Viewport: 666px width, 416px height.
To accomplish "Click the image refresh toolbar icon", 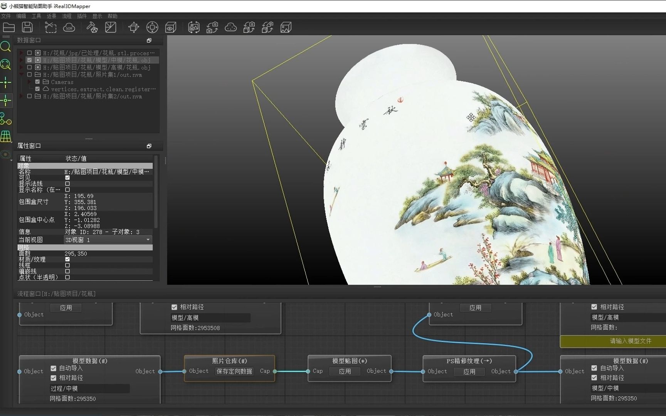I will [x=194, y=27].
